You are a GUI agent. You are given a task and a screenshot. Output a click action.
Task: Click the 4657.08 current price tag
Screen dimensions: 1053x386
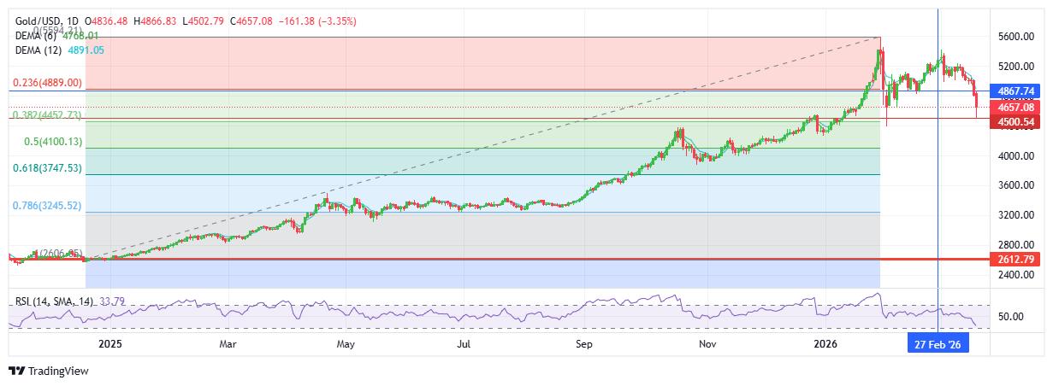pos(1015,108)
